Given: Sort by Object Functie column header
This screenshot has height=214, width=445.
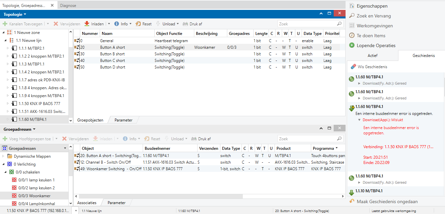Looking at the screenshot, I should [174, 34].
